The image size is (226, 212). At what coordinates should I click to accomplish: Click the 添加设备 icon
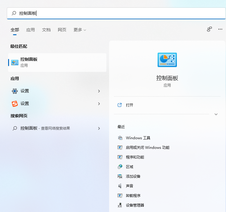(120, 177)
